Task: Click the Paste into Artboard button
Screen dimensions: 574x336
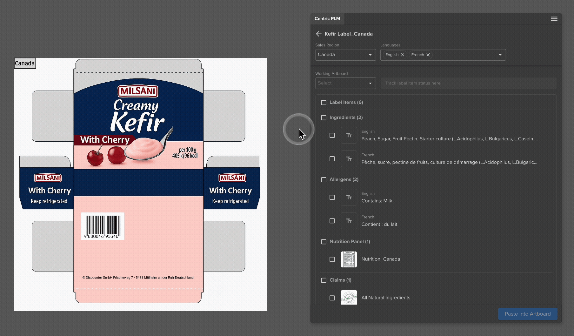Action: pyautogui.click(x=528, y=314)
